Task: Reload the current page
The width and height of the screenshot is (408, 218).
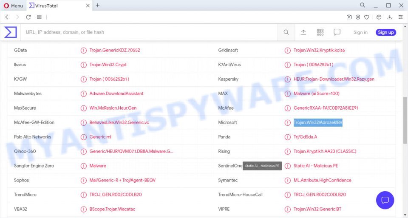Action: [28, 17]
